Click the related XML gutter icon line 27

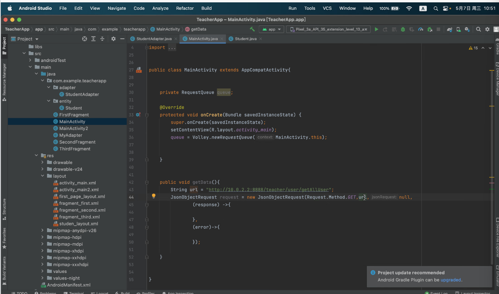tap(138, 70)
